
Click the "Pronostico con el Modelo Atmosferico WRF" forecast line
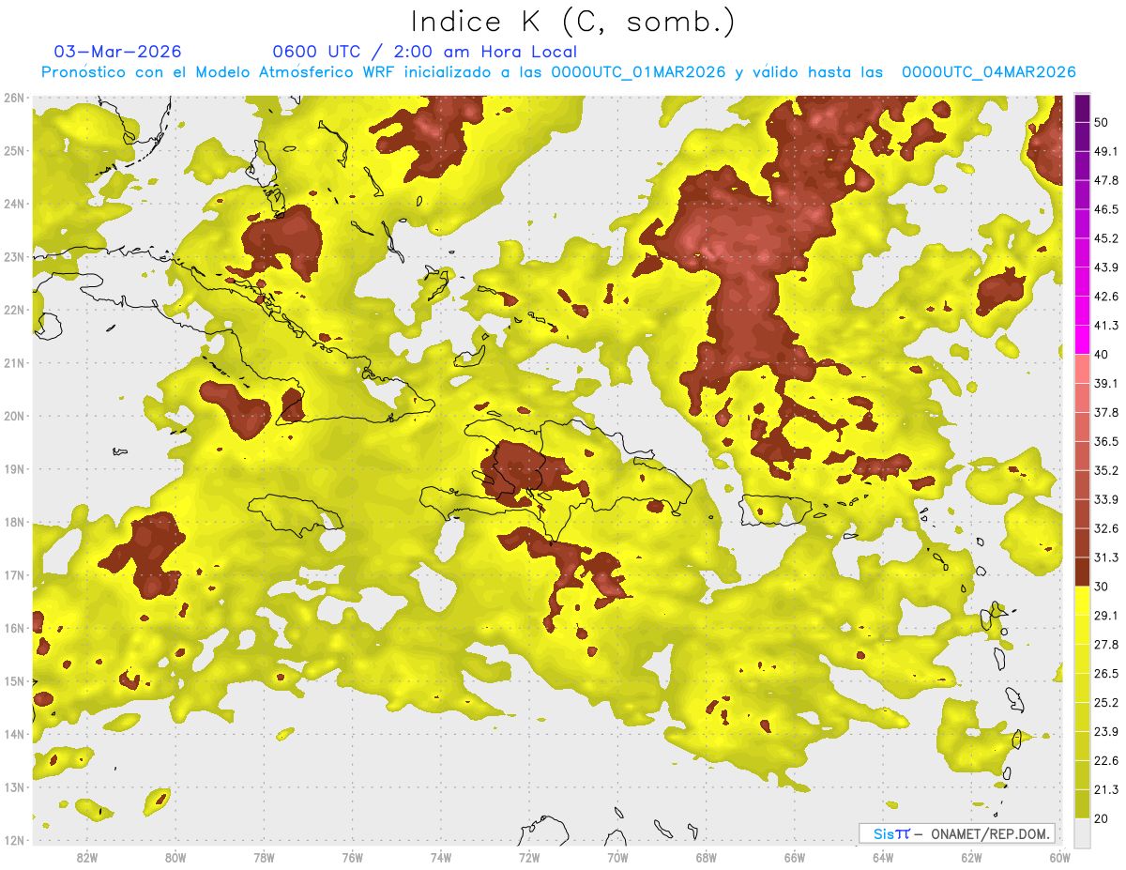(558, 72)
